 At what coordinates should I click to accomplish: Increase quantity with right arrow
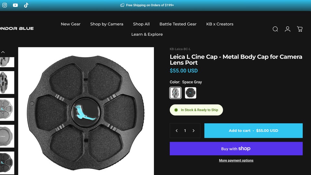coord(194,131)
